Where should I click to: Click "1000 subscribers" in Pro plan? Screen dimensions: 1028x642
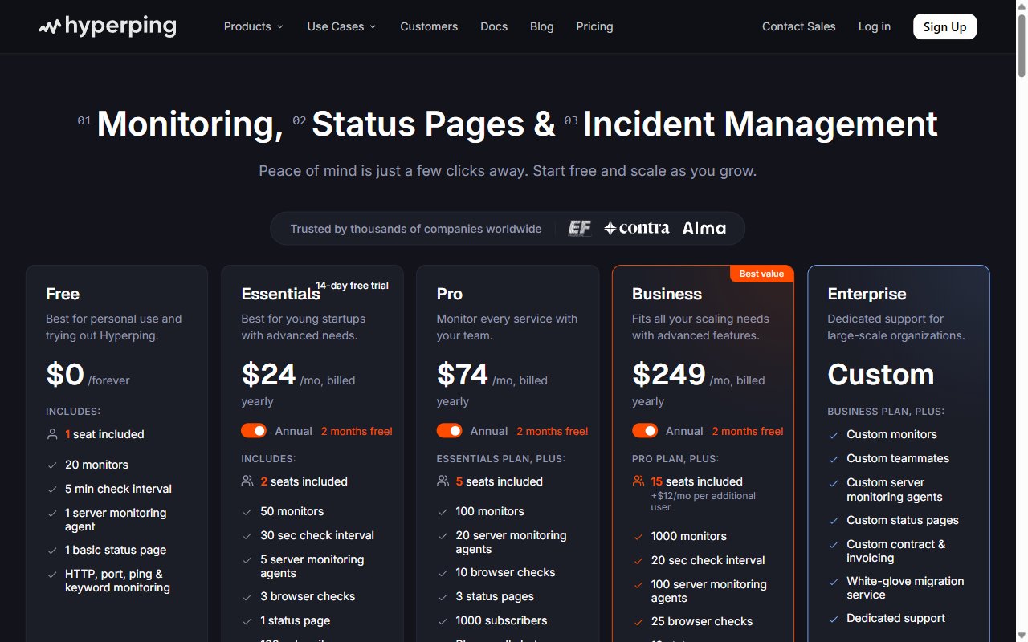click(502, 620)
